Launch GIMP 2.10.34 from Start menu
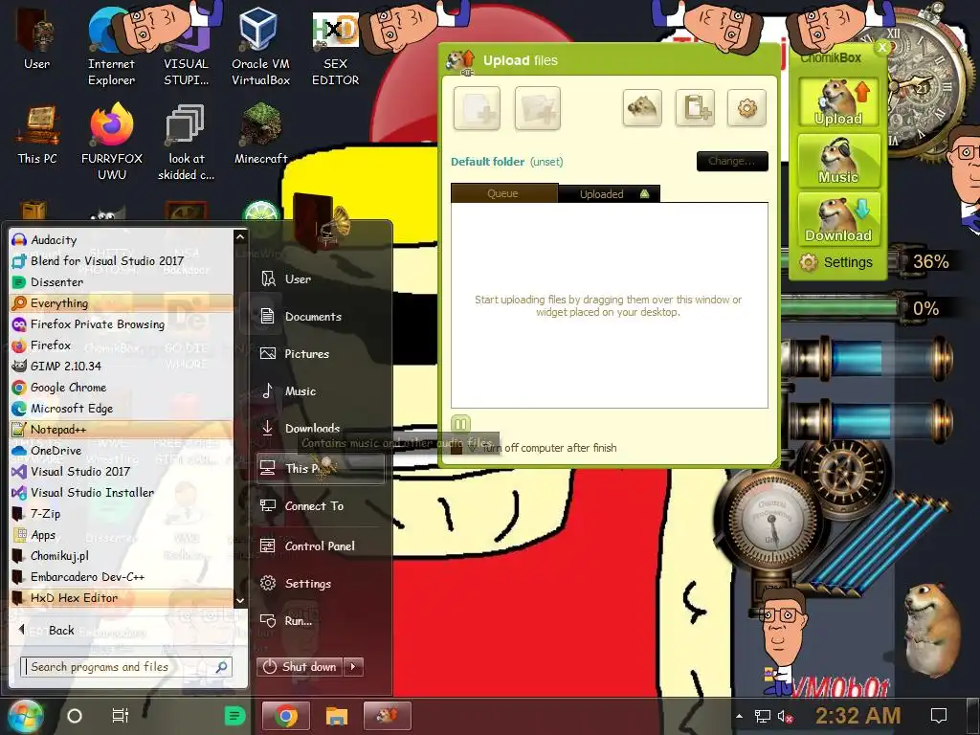This screenshot has width=980, height=735. point(122,366)
